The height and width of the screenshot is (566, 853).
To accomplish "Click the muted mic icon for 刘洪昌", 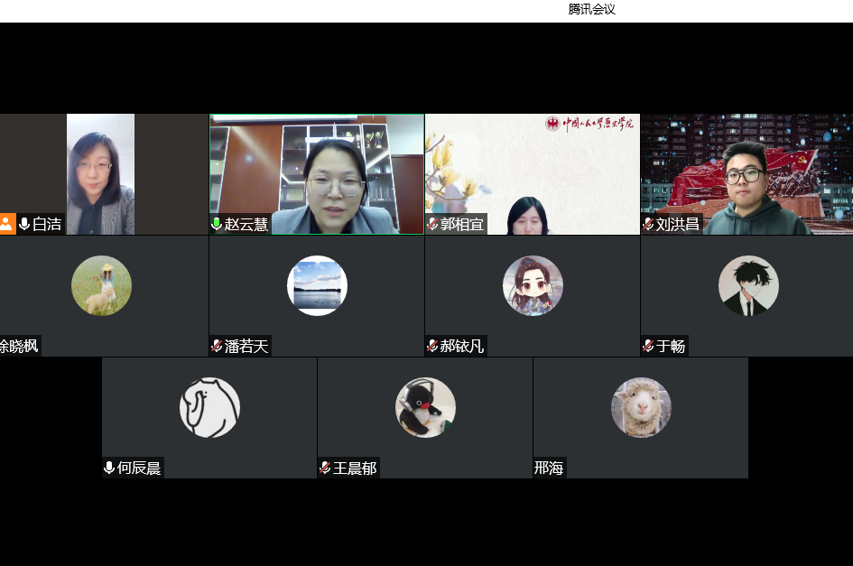I will click(x=648, y=225).
